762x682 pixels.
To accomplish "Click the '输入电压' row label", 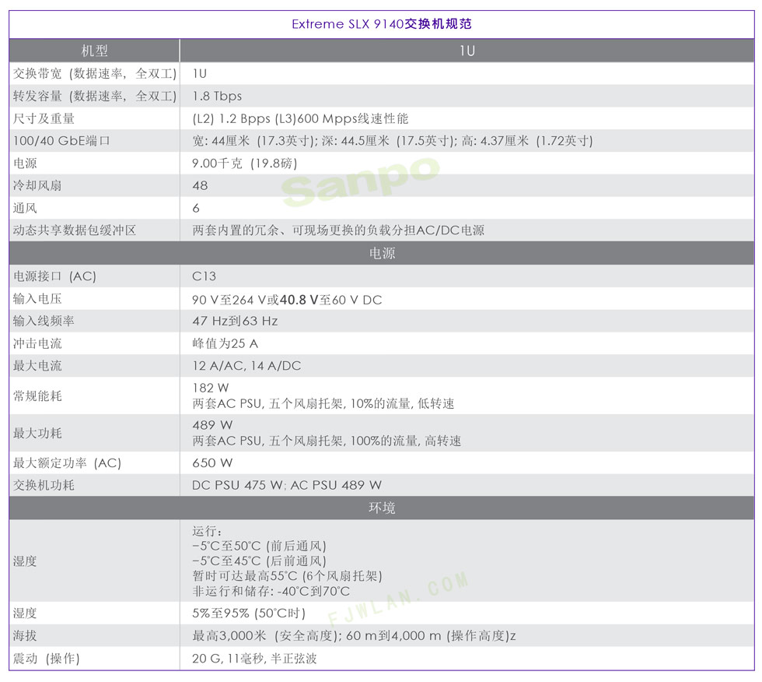I will [37, 298].
